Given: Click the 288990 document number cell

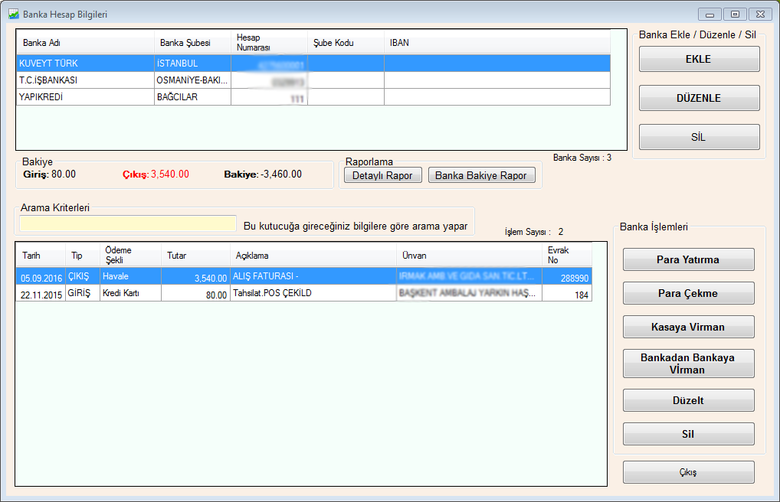Looking at the screenshot, I should pyautogui.click(x=567, y=276).
